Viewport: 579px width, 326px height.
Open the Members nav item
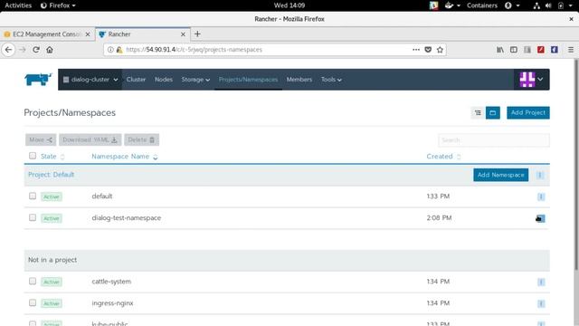pos(299,80)
